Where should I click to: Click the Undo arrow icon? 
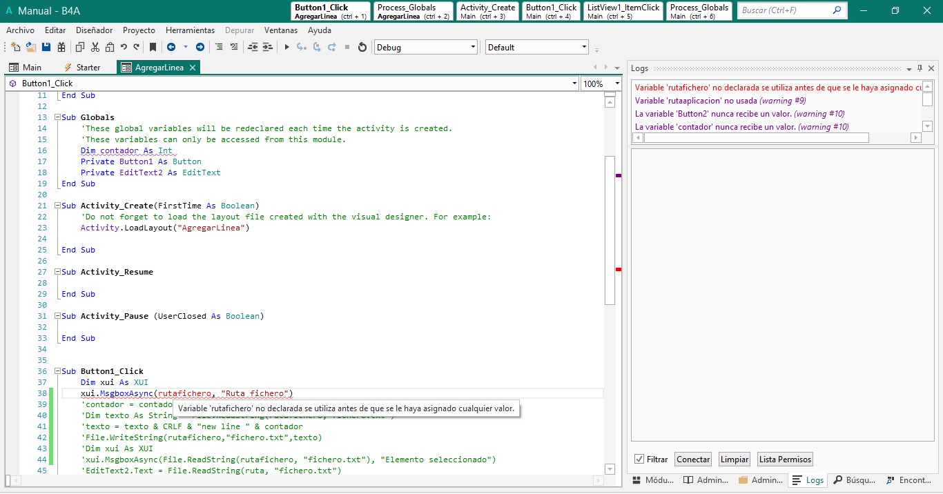click(x=124, y=47)
